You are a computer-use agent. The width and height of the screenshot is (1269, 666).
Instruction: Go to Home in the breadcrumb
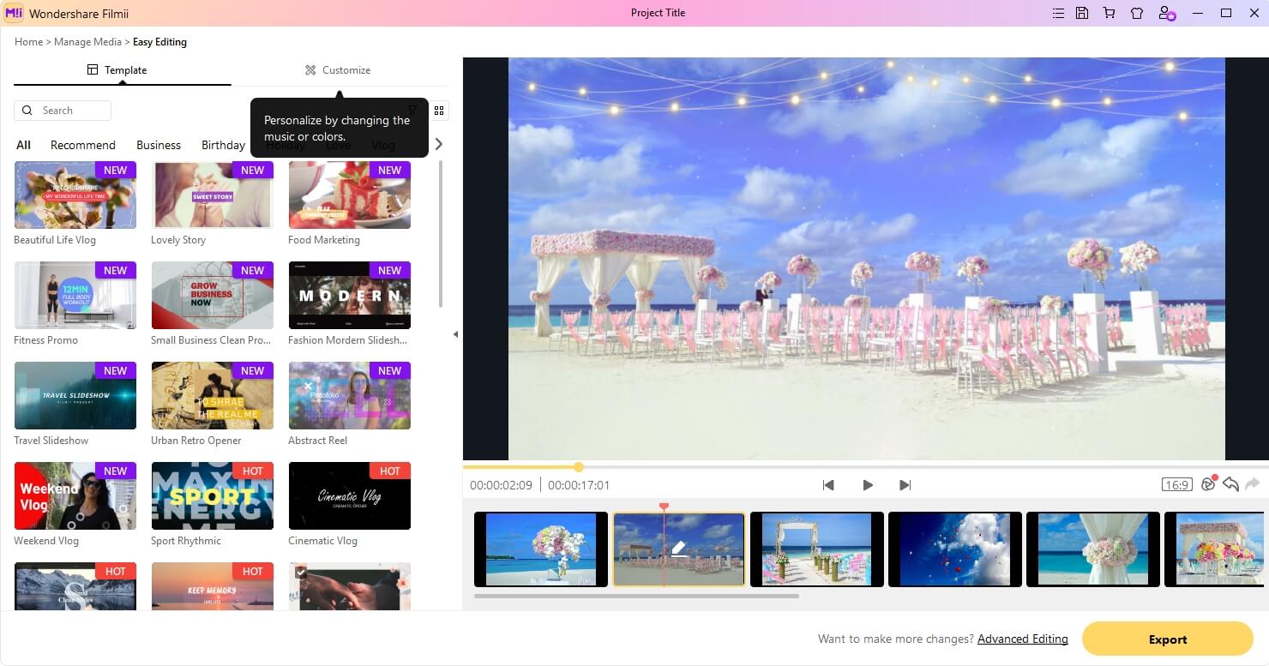pos(28,42)
